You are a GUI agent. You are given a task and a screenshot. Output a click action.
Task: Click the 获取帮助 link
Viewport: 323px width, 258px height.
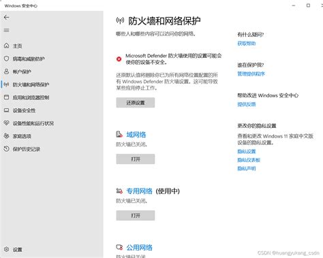coord(247,44)
